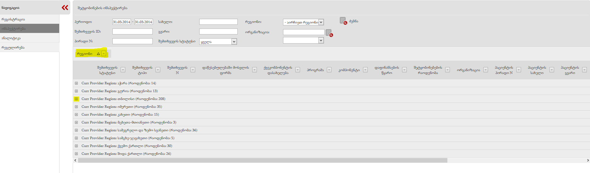
Task: Collapse the navigation panel with double chevron
Action: pyautogui.click(x=65, y=8)
